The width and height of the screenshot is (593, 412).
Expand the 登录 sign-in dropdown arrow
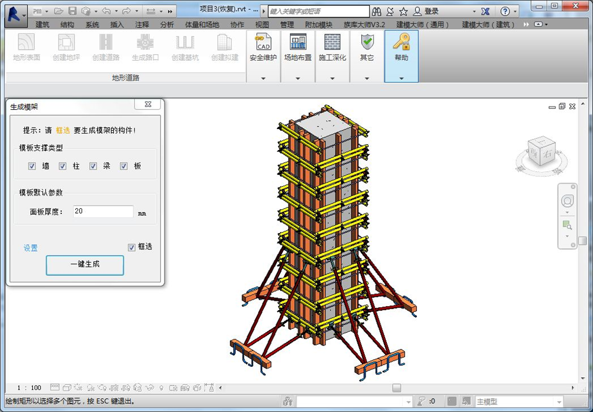(474, 12)
